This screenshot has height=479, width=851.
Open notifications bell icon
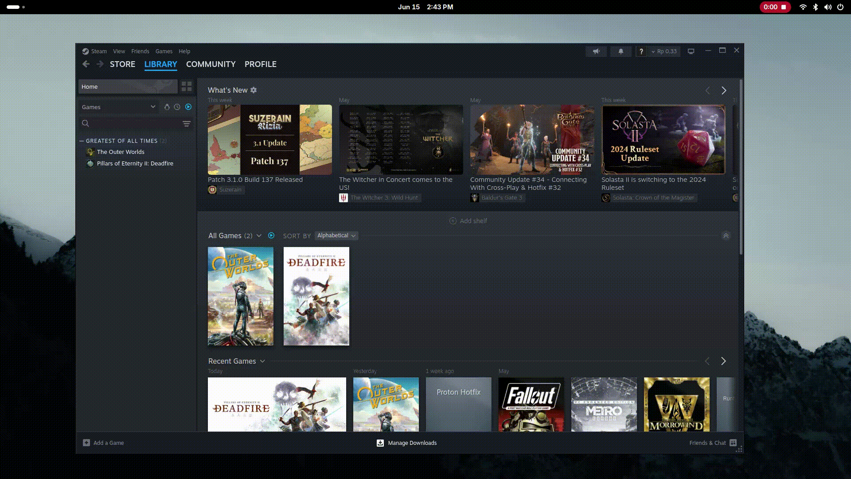pos(621,51)
